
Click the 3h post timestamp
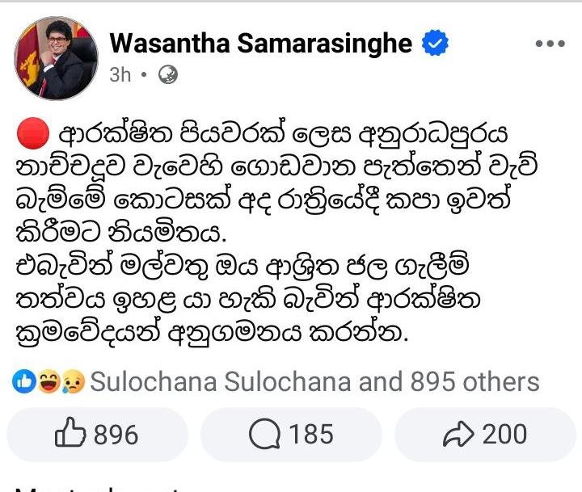(x=120, y=75)
